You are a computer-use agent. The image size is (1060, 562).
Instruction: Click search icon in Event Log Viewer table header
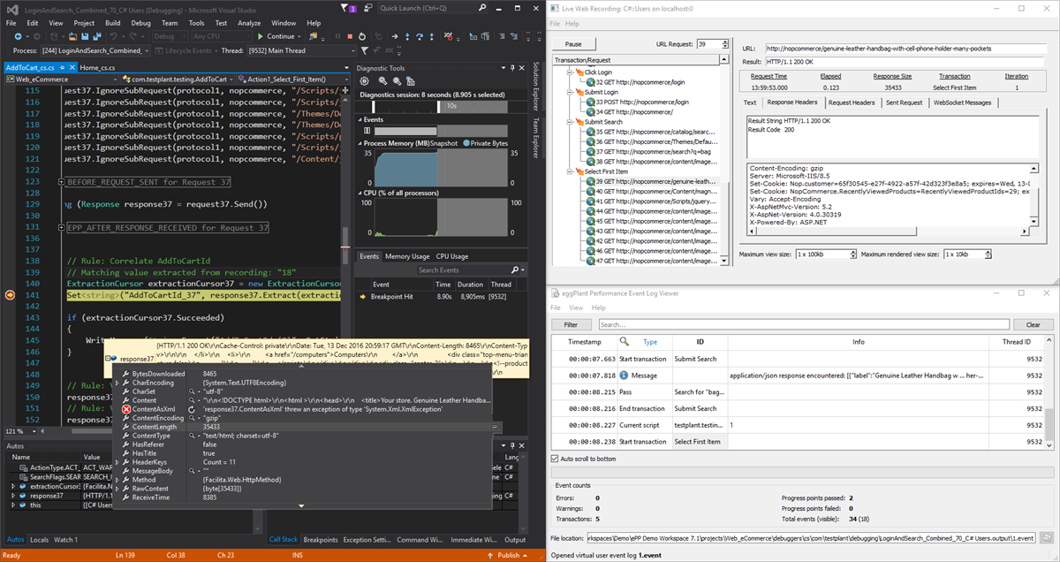[624, 341]
